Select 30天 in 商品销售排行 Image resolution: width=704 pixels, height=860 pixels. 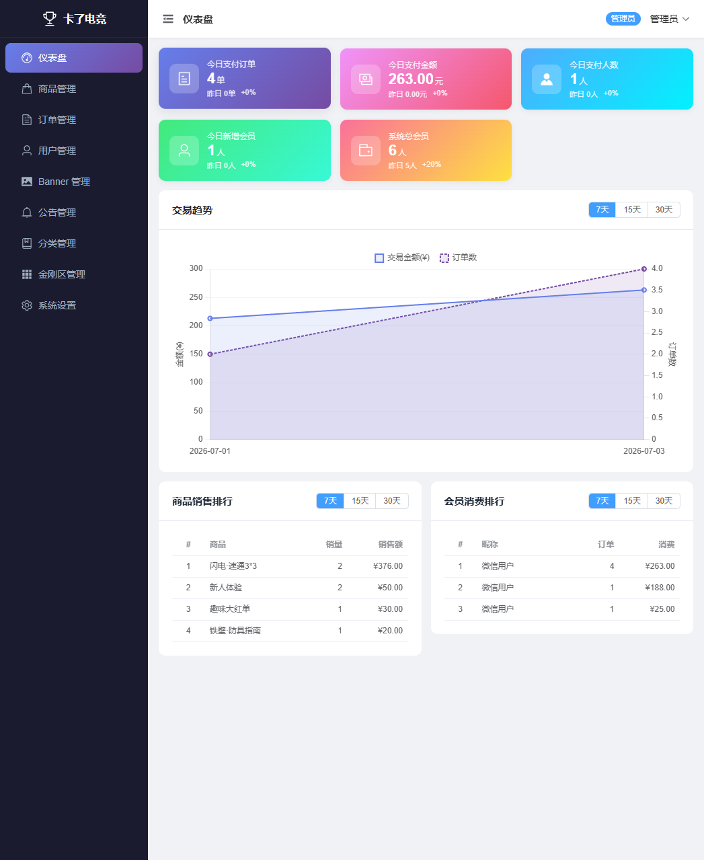coord(392,501)
